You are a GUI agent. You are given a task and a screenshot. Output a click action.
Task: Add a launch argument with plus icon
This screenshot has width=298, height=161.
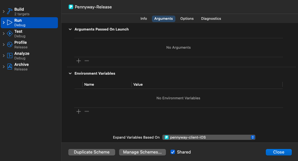tap(78, 61)
